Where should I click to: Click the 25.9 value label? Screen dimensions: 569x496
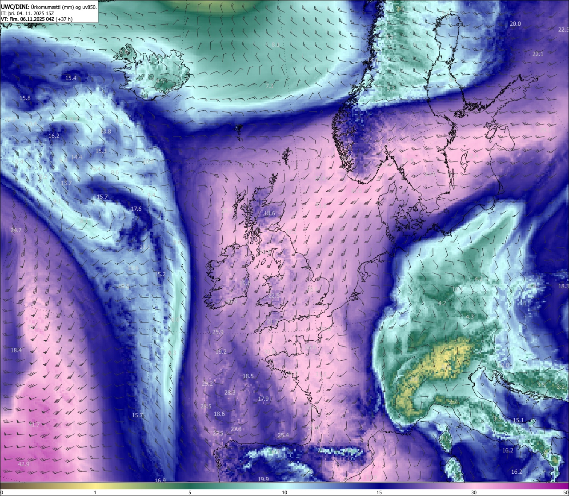tap(218, 332)
